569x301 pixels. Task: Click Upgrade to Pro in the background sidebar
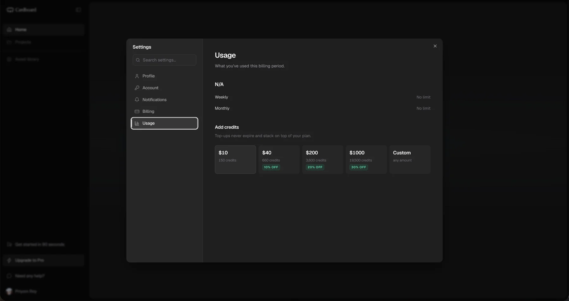44,260
